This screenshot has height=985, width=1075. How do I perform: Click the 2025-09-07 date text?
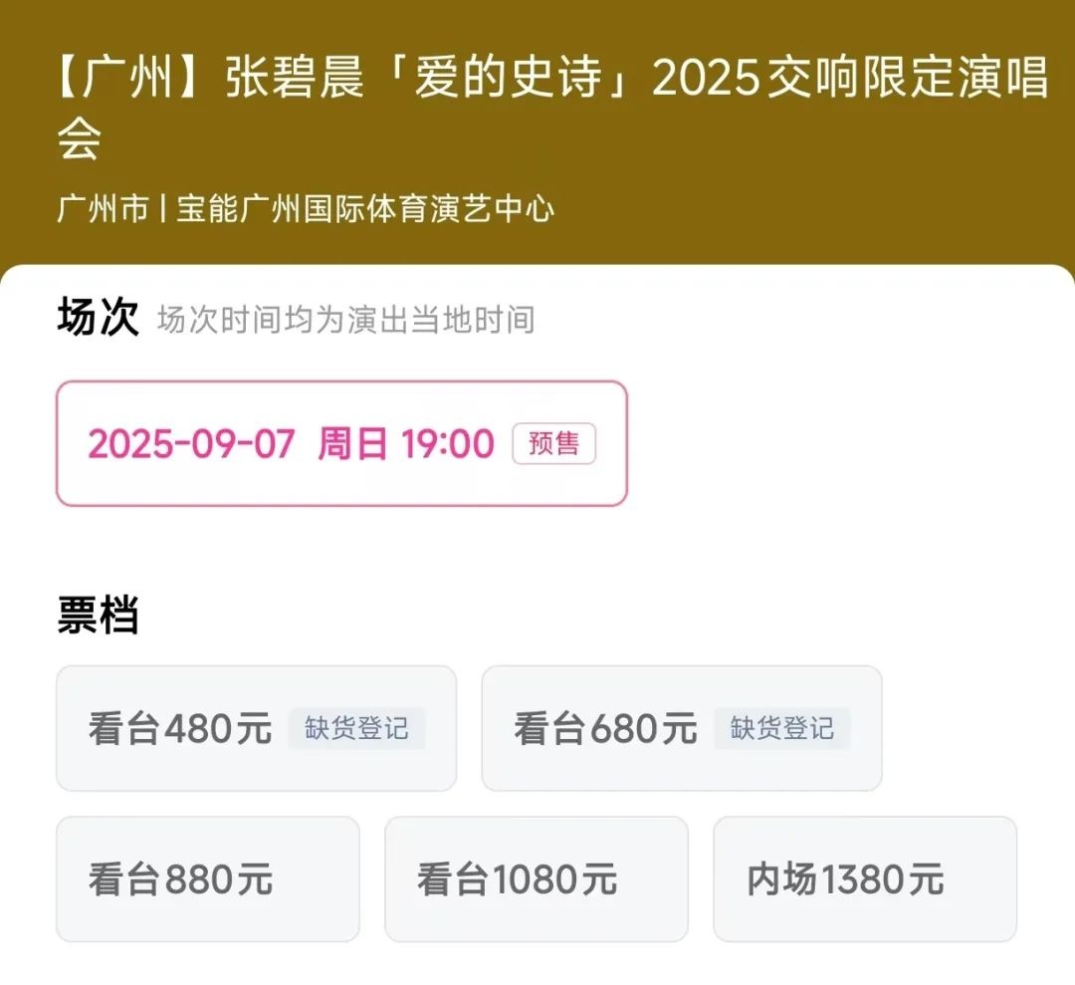click(x=191, y=444)
